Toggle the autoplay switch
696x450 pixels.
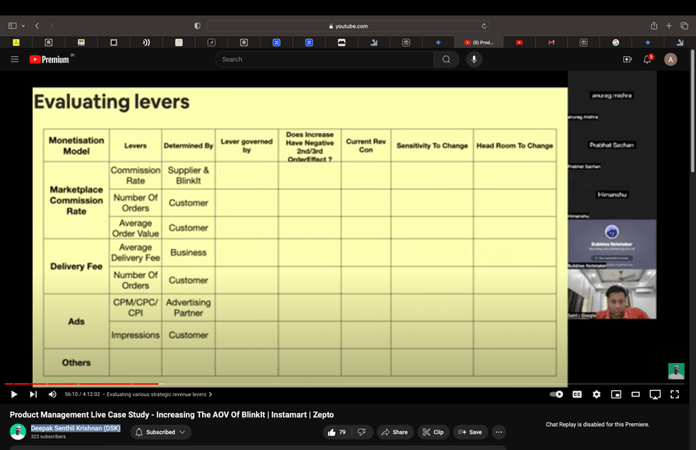556,394
